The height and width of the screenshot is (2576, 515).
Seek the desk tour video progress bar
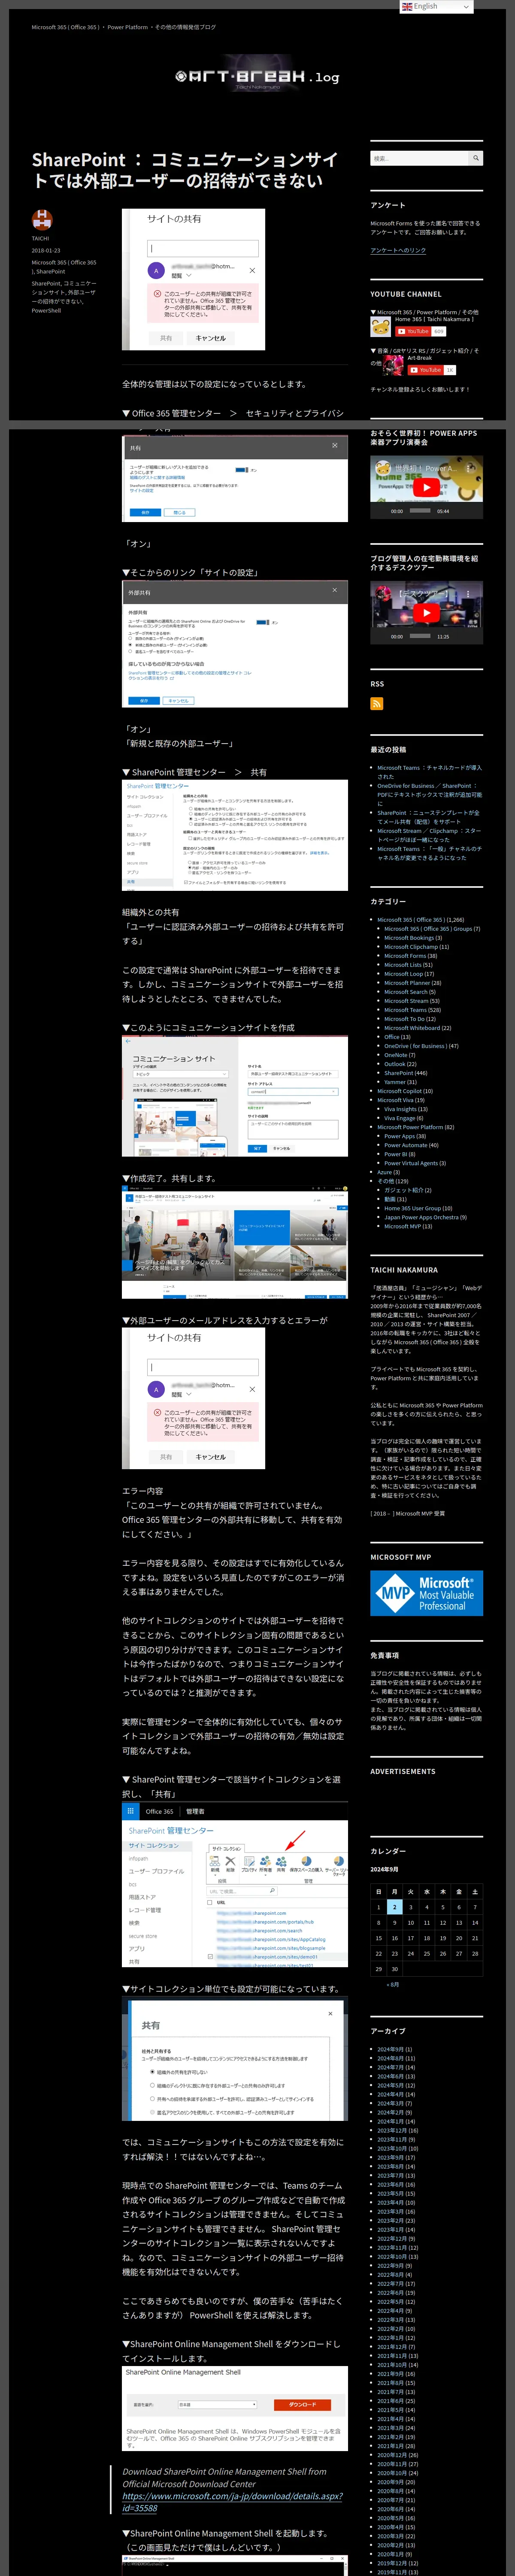click(420, 636)
